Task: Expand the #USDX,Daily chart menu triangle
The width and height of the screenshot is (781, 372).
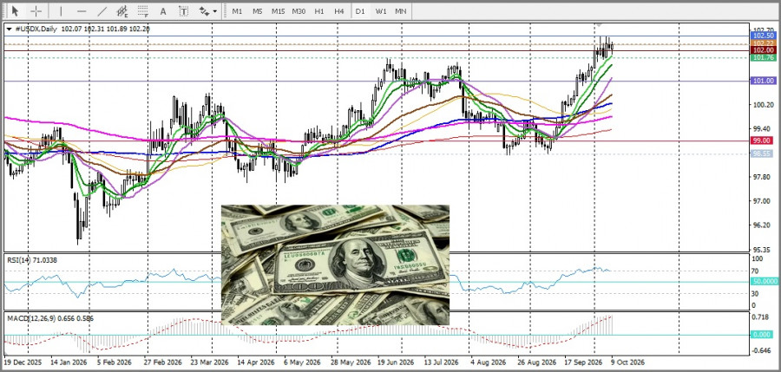Action: pos(9,29)
